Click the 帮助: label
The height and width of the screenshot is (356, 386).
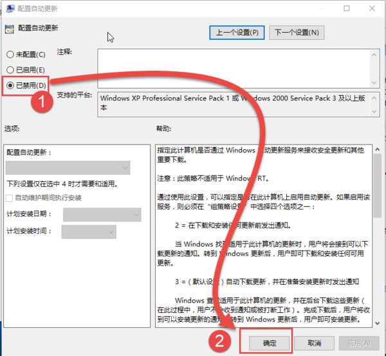click(163, 129)
